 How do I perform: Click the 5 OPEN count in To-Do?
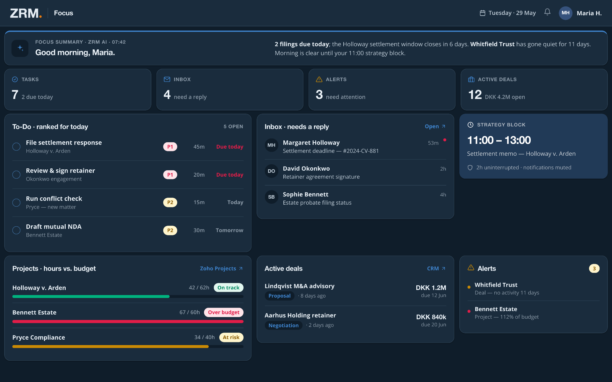pos(233,126)
